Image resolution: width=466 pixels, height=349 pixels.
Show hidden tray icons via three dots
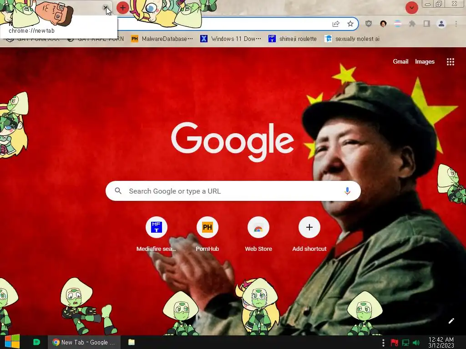tap(383, 343)
